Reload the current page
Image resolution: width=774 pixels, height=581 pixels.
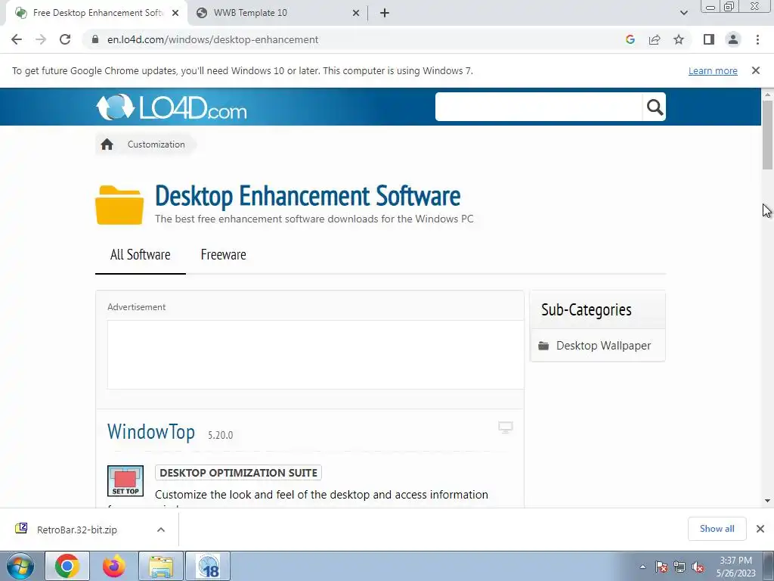click(x=65, y=39)
